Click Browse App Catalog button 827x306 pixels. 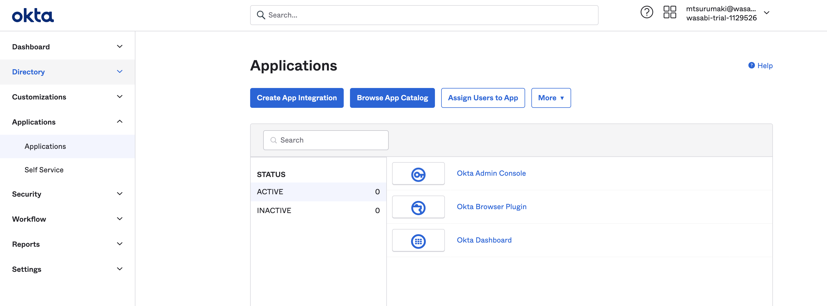pyautogui.click(x=392, y=98)
